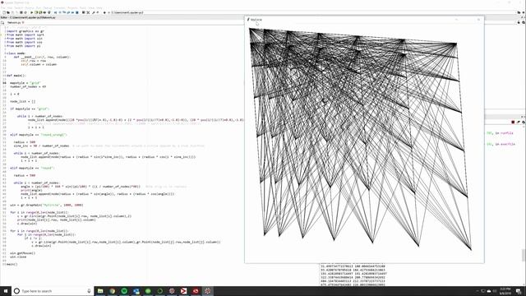Collapse the class node code block
This screenshot has height=296, width=526.
[x=5, y=53]
